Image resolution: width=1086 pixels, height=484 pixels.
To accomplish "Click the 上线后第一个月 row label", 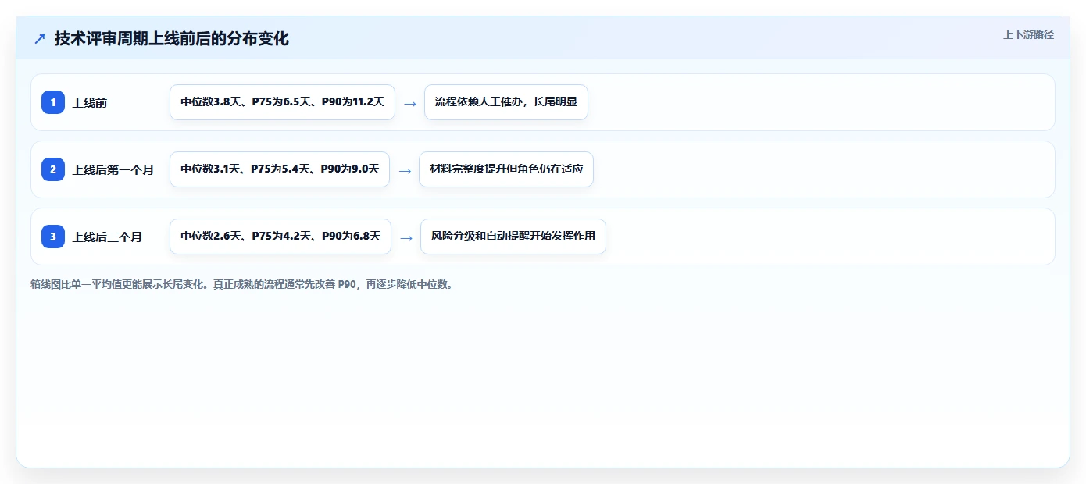I will pyautogui.click(x=113, y=170).
